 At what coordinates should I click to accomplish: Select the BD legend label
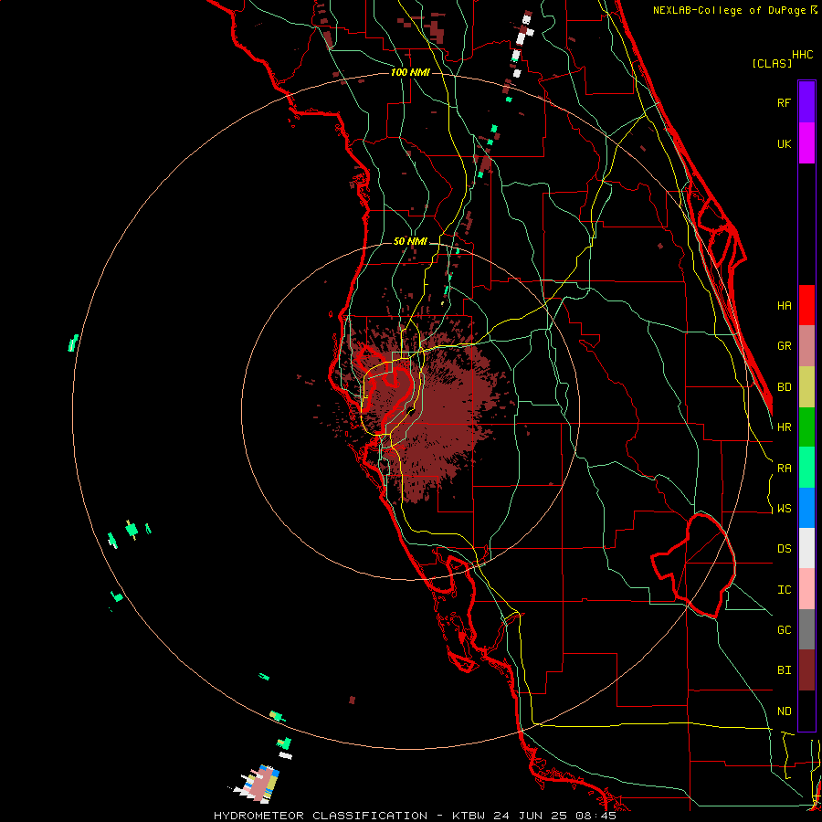tap(784, 387)
